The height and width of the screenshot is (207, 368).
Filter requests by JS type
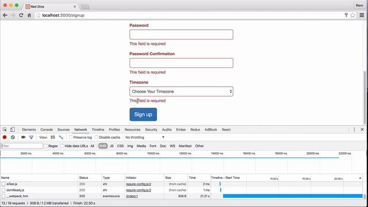coord(112,146)
